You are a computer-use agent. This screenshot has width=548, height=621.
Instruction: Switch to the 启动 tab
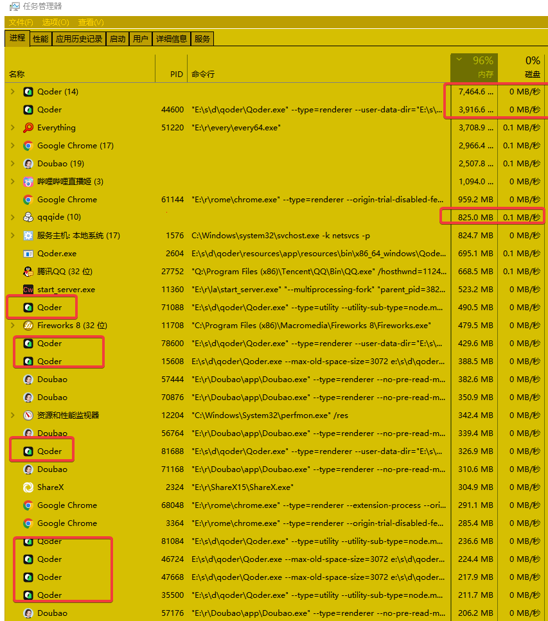coord(118,39)
